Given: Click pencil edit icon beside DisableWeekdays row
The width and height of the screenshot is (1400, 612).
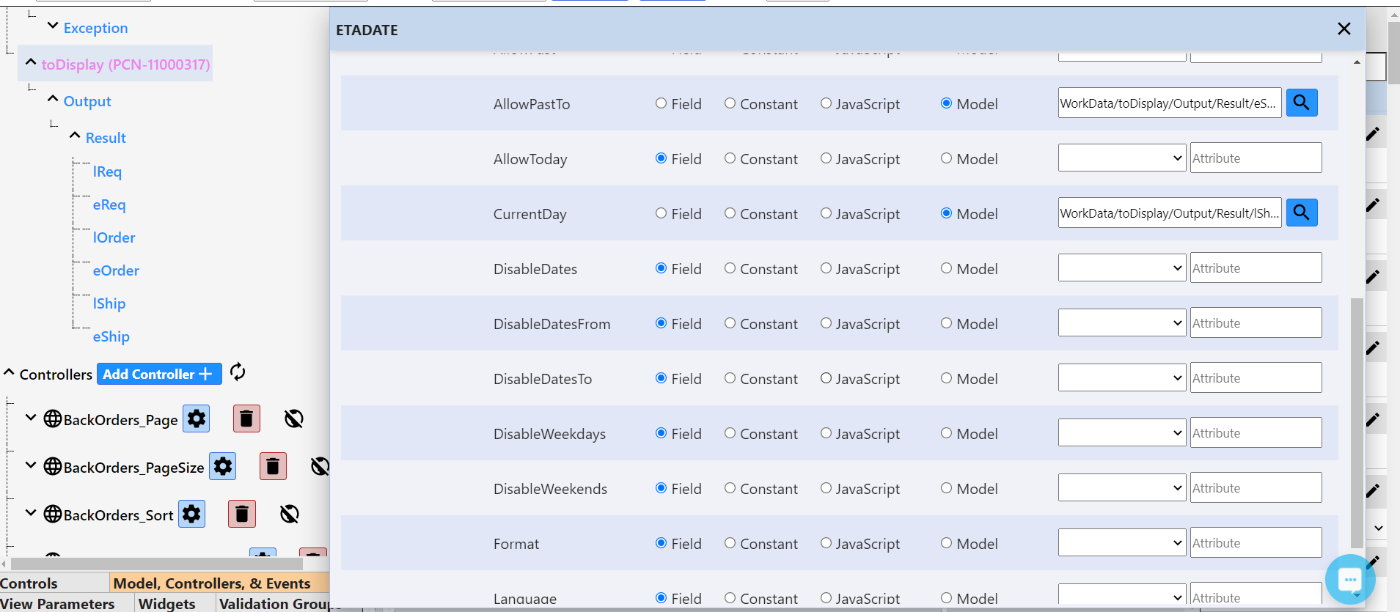Looking at the screenshot, I should tap(1373, 419).
